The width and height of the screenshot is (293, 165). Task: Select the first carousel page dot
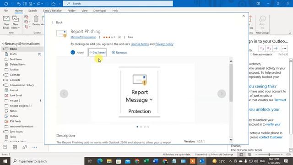[137, 127]
